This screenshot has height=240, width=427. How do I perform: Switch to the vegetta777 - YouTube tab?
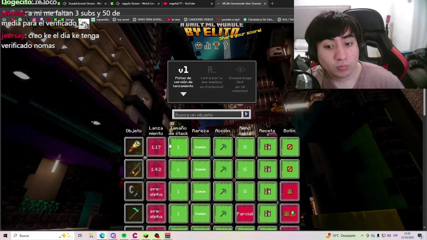[x=188, y=4]
